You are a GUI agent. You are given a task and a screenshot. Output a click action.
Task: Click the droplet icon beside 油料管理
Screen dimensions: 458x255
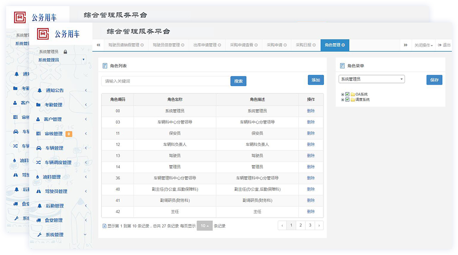pos(39,177)
